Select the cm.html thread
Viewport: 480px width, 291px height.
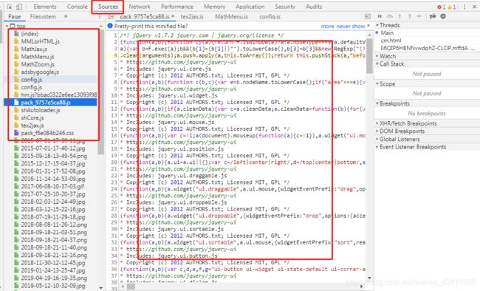pos(391,41)
